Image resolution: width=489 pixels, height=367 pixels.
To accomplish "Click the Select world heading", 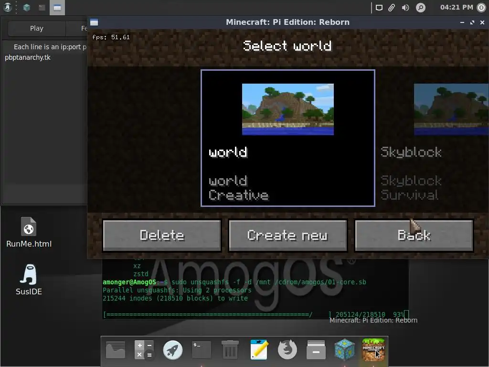I will (x=287, y=46).
